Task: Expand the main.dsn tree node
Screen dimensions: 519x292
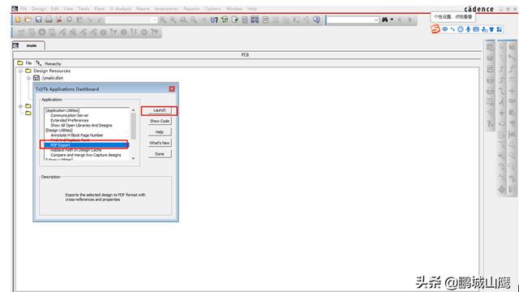Action: tap(28, 78)
